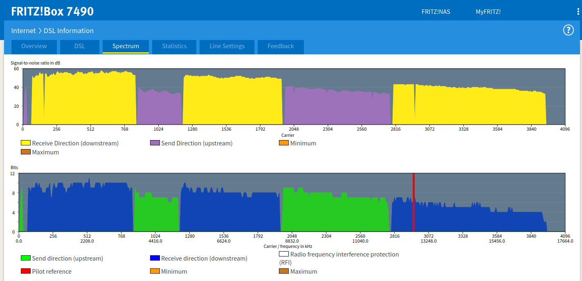Screen dimensions: 582x281
Task: Click the MyFRITZ! link in the header
Action: [488, 11]
